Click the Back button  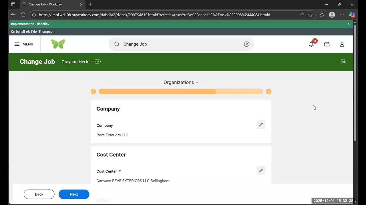[x=39, y=194]
